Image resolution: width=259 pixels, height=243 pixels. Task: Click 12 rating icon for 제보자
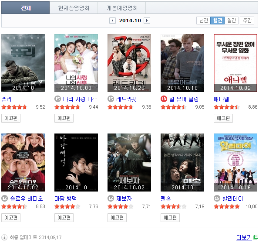pos(111,199)
